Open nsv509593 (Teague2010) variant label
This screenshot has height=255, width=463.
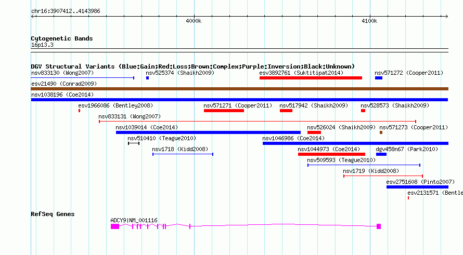[x=341, y=160]
